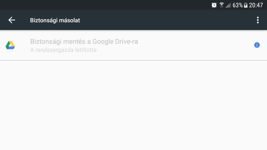Image resolution: width=267 pixels, height=150 pixels.
Task: Tap the blank white area below the list
Action: click(133, 107)
